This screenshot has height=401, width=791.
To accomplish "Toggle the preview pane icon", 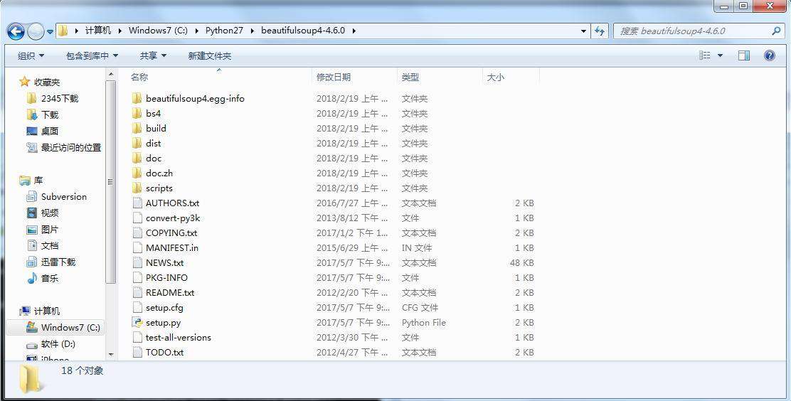I will coord(743,55).
